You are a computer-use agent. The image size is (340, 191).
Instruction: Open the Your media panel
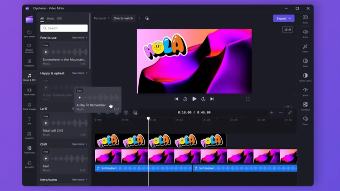click(29, 34)
